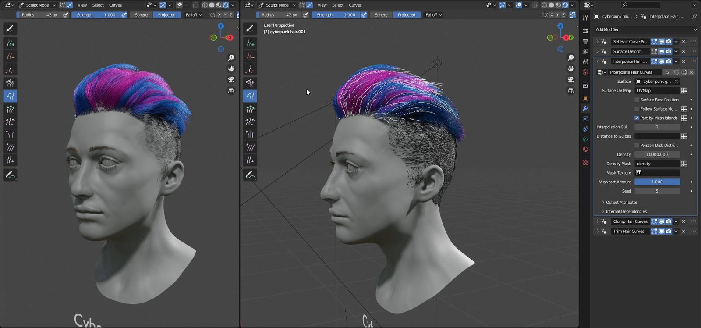Select the Puff brush in left viewport toolbar

point(10,135)
